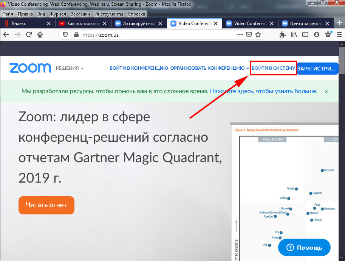The image size is (345, 261).
Task: Click the Читать отчет button
Action: [46, 205]
